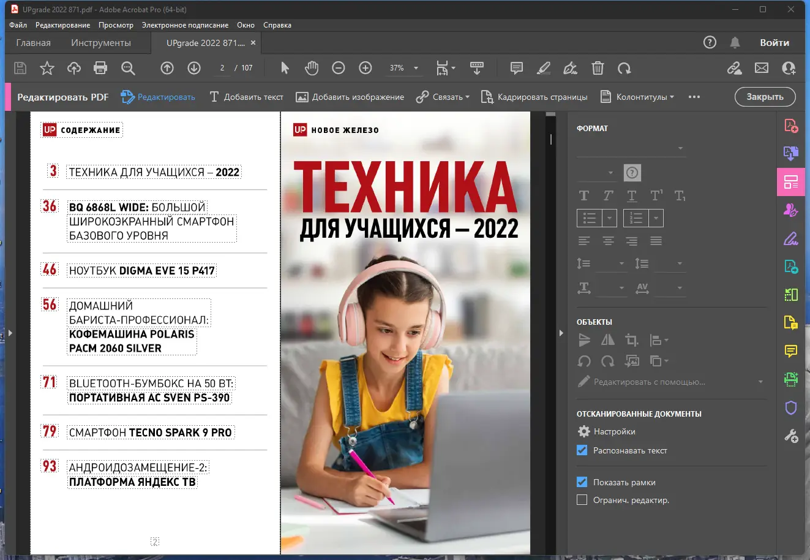810x560 pixels.
Task: Click the Delete trash icon
Action: tap(598, 68)
